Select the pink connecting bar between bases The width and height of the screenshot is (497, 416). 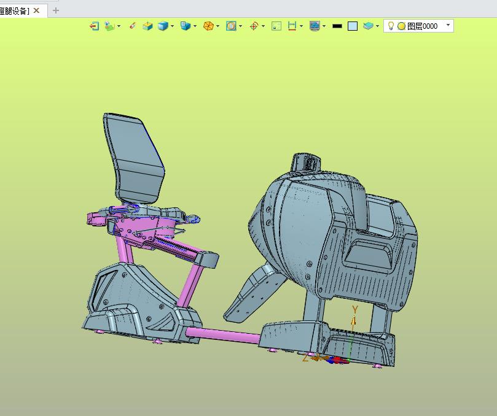pyautogui.click(x=223, y=336)
